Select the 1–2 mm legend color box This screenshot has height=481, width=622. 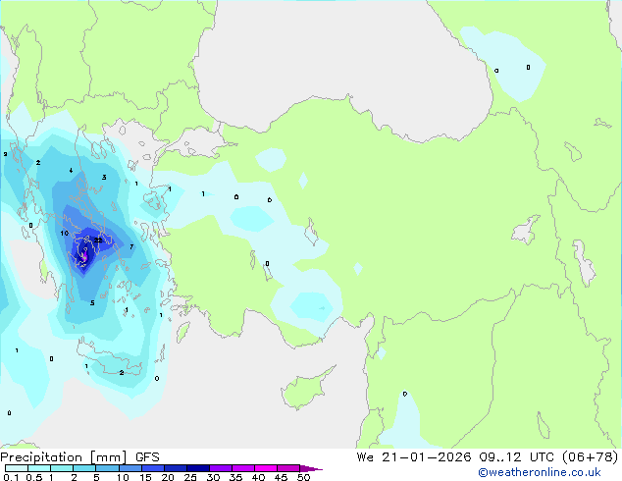[62, 468]
